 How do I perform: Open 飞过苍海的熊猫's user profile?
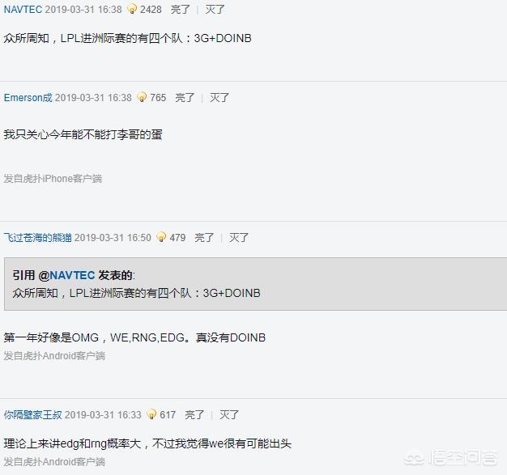(38, 238)
